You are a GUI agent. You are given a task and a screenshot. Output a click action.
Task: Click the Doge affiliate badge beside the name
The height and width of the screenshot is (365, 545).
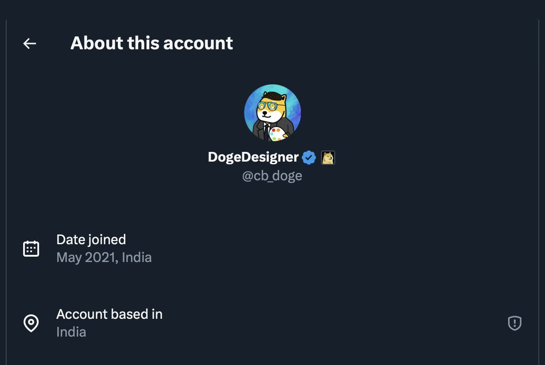pos(328,157)
